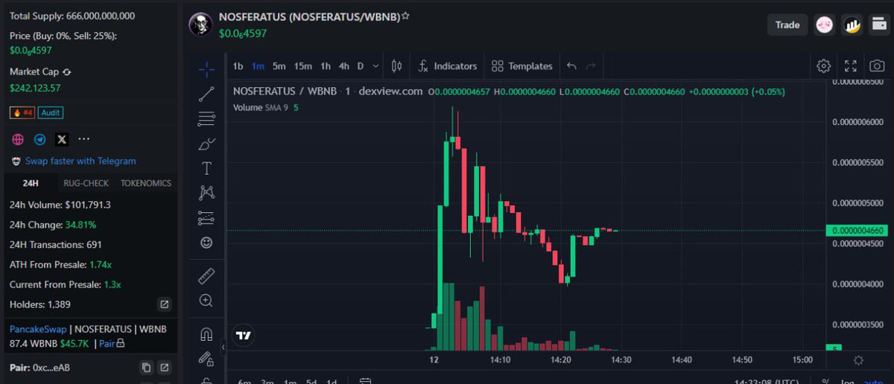Favorite NOSFERATUS with the star icon
This screenshot has width=894, height=384.
pos(405,16)
